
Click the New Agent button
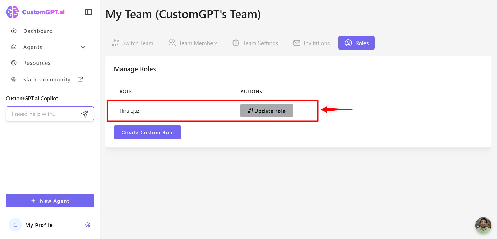(50, 201)
